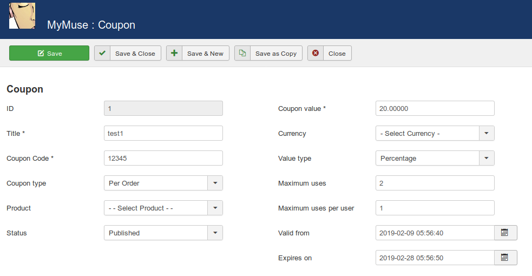
Task: Click the Product label
Action: tap(18, 208)
